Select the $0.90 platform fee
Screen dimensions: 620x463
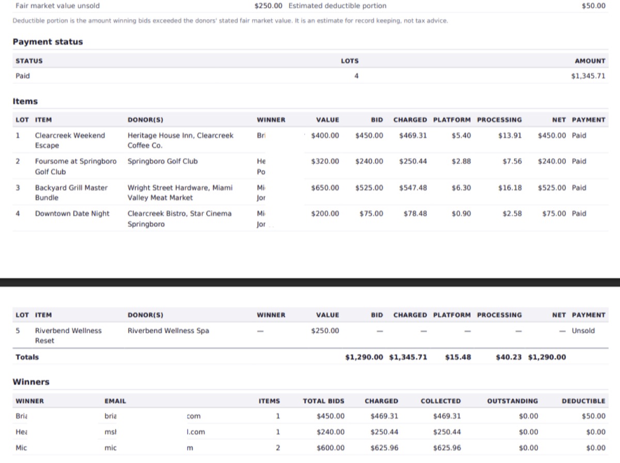(x=461, y=213)
